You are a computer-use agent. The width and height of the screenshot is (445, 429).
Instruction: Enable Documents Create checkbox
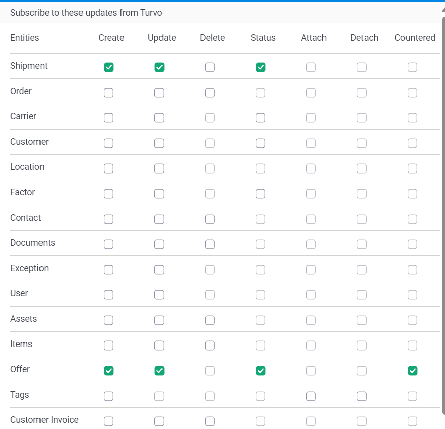coord(109,244)
